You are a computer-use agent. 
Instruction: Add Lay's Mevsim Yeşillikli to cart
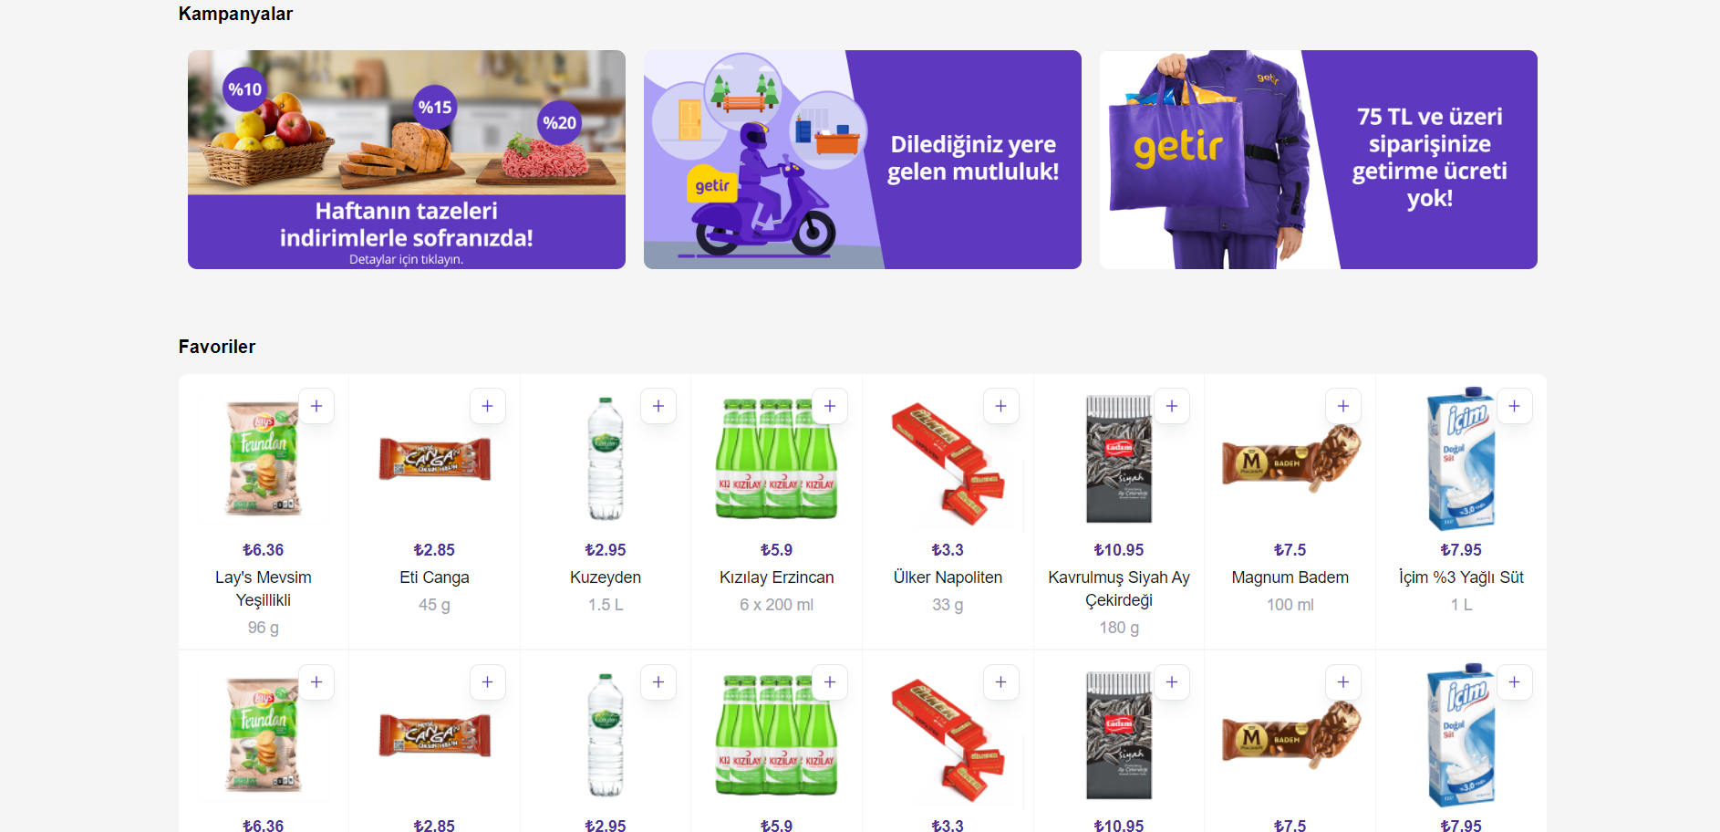pos(316,406)
